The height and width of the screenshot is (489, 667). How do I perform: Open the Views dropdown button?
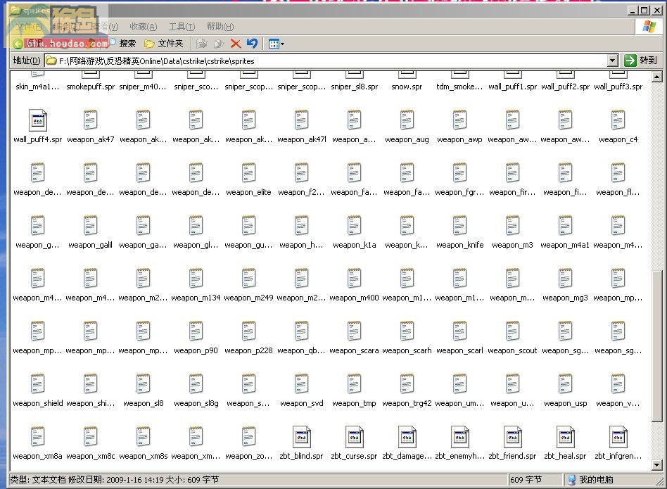click(x=276, y=44)
